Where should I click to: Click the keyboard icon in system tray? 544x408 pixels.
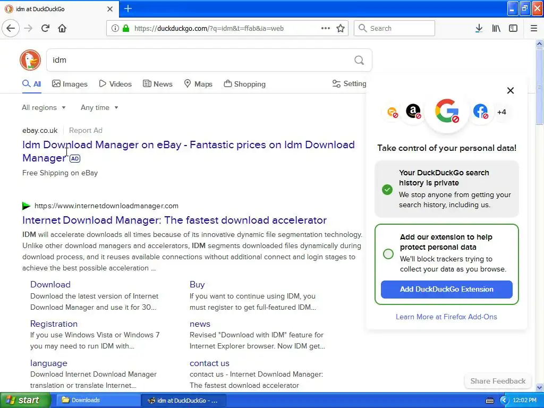pyautogui.click(x=489, y=401)
